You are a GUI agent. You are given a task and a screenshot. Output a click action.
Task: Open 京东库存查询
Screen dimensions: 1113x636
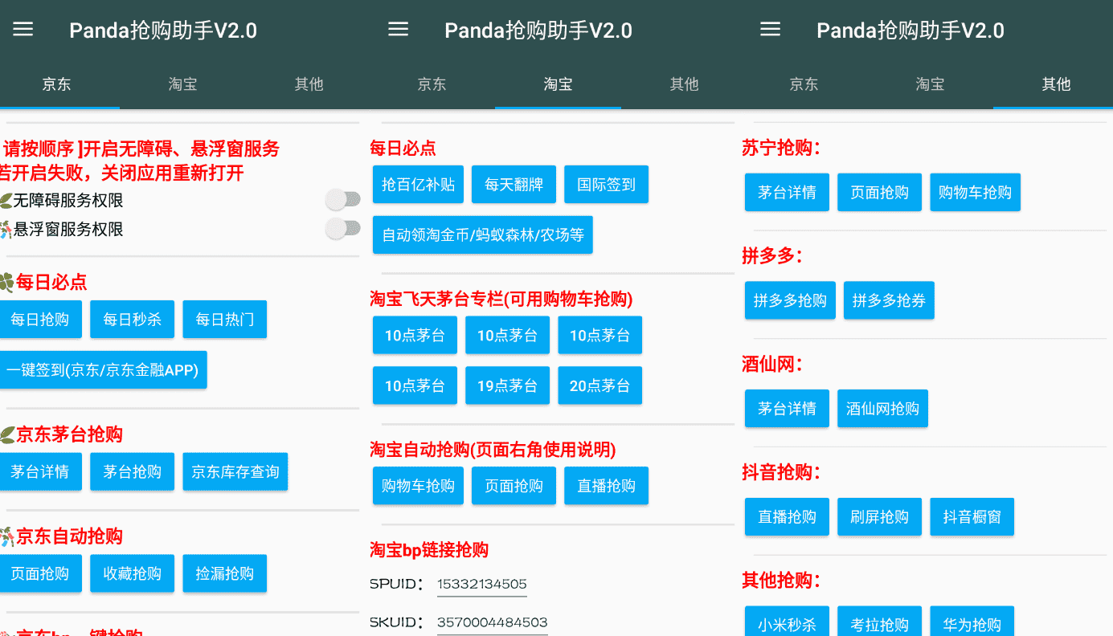point(235,471)
